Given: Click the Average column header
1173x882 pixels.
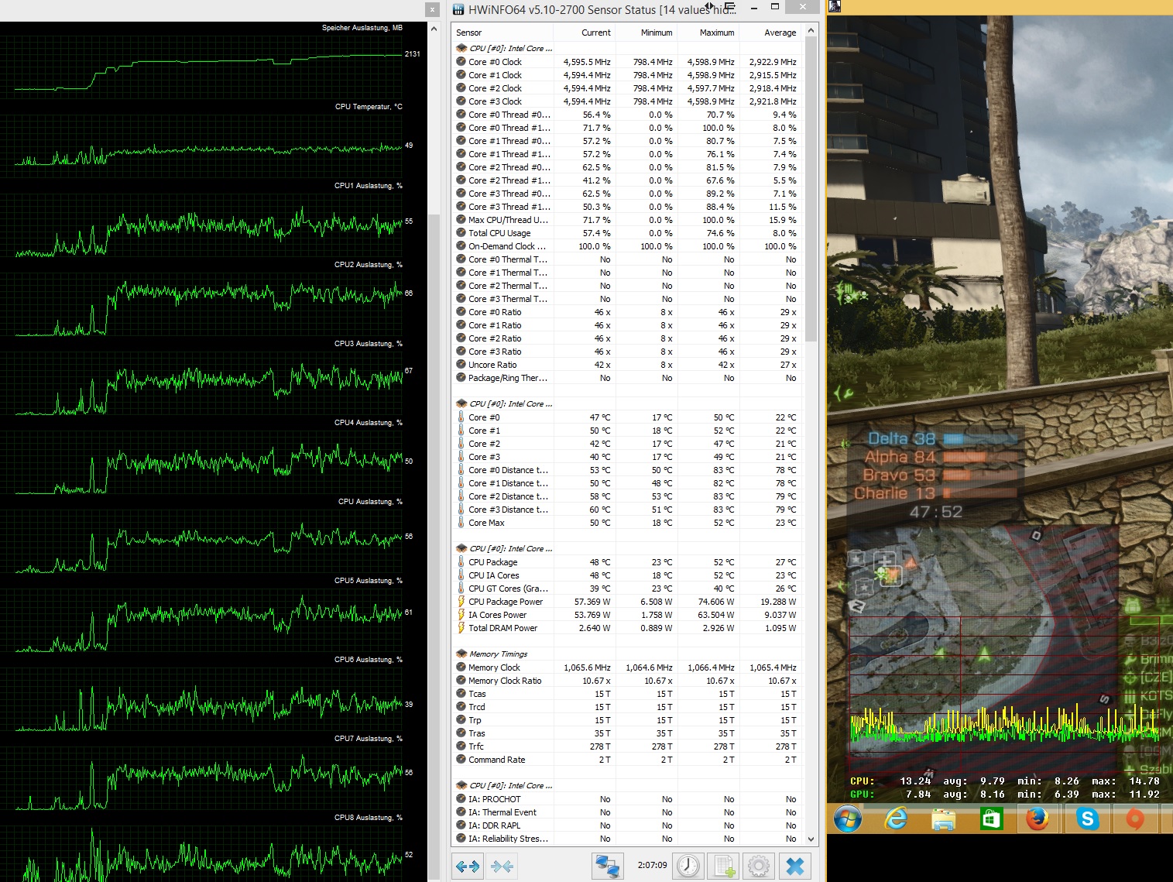Looking at the screenshot, I should coord(770,33).
